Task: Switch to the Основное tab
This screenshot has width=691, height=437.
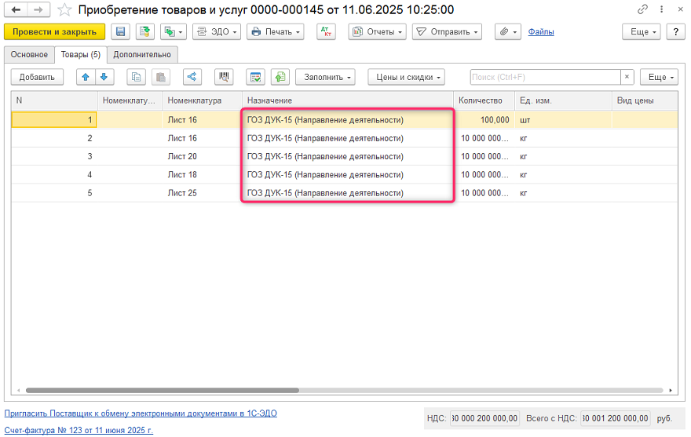Action: [x=29, y=54]
